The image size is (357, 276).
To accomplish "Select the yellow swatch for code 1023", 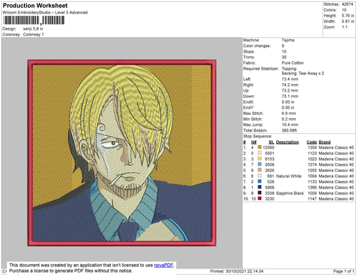I will coord(259,159).
